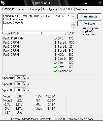Click the green checkmark beside GPU temperature
Image resolution: width=103 pixels, height=121 pixels.
click(x=55, y=38)
